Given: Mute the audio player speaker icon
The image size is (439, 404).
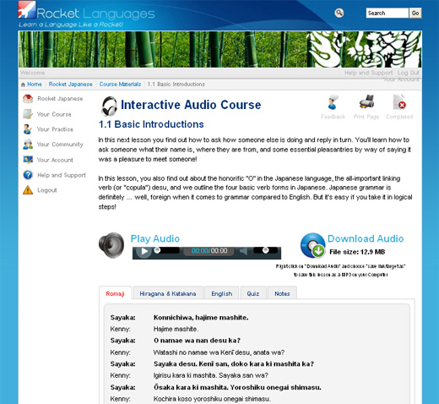Looking at the screenshot, I should pos(243,251).
